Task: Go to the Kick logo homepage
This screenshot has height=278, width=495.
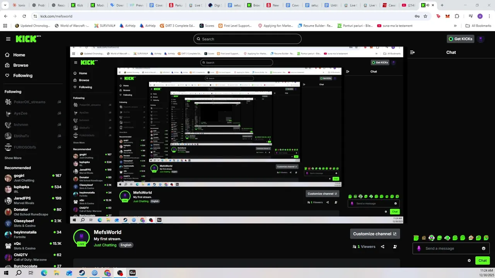Action: [x=28, y=39]
